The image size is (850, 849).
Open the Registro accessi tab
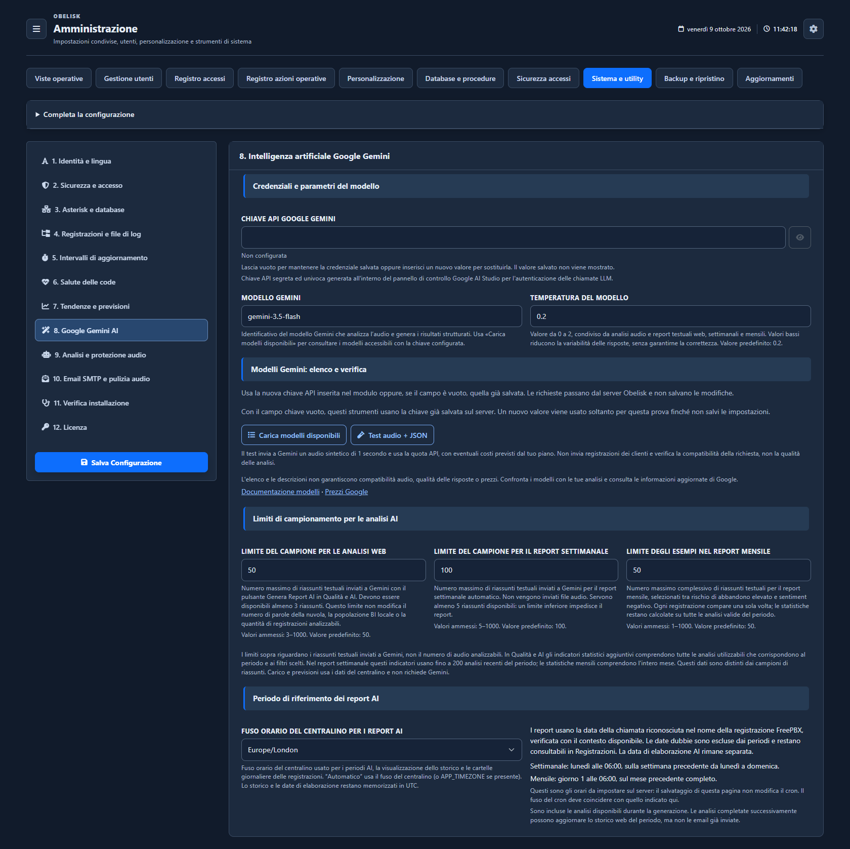click(x=200, y=78)
